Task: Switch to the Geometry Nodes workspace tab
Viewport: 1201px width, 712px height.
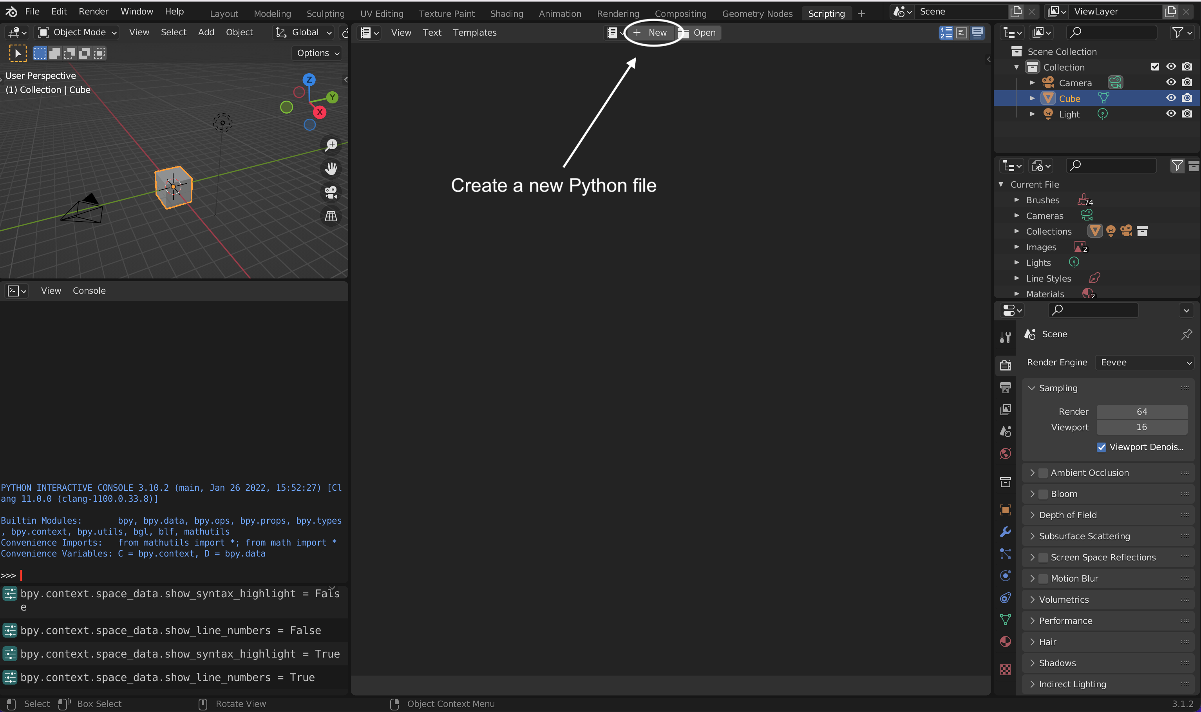Action: click(757, 13)
